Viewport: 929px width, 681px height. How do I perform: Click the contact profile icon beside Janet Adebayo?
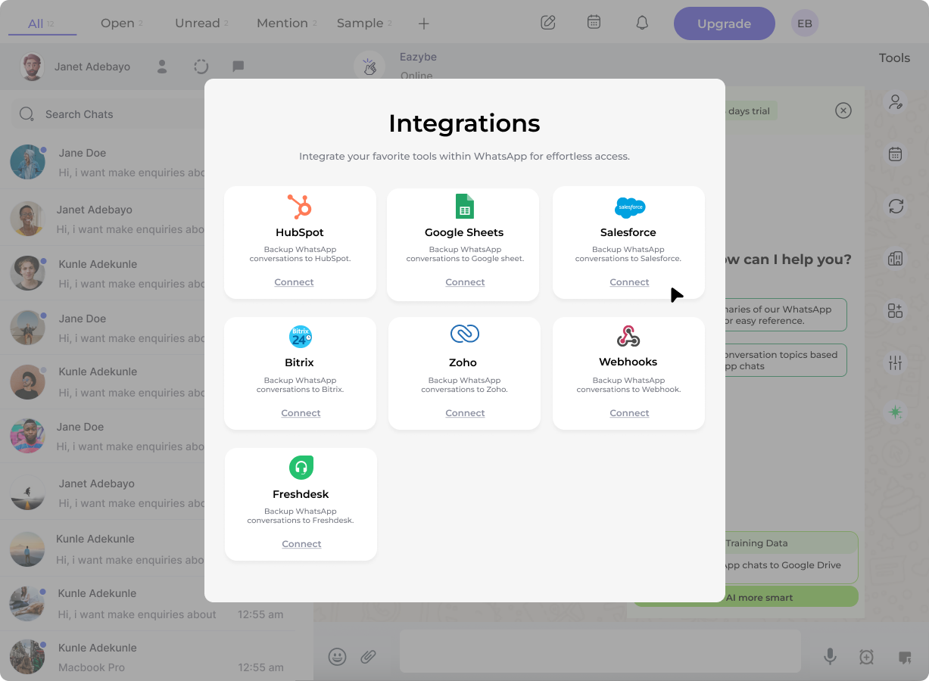(x=161, y=67)
